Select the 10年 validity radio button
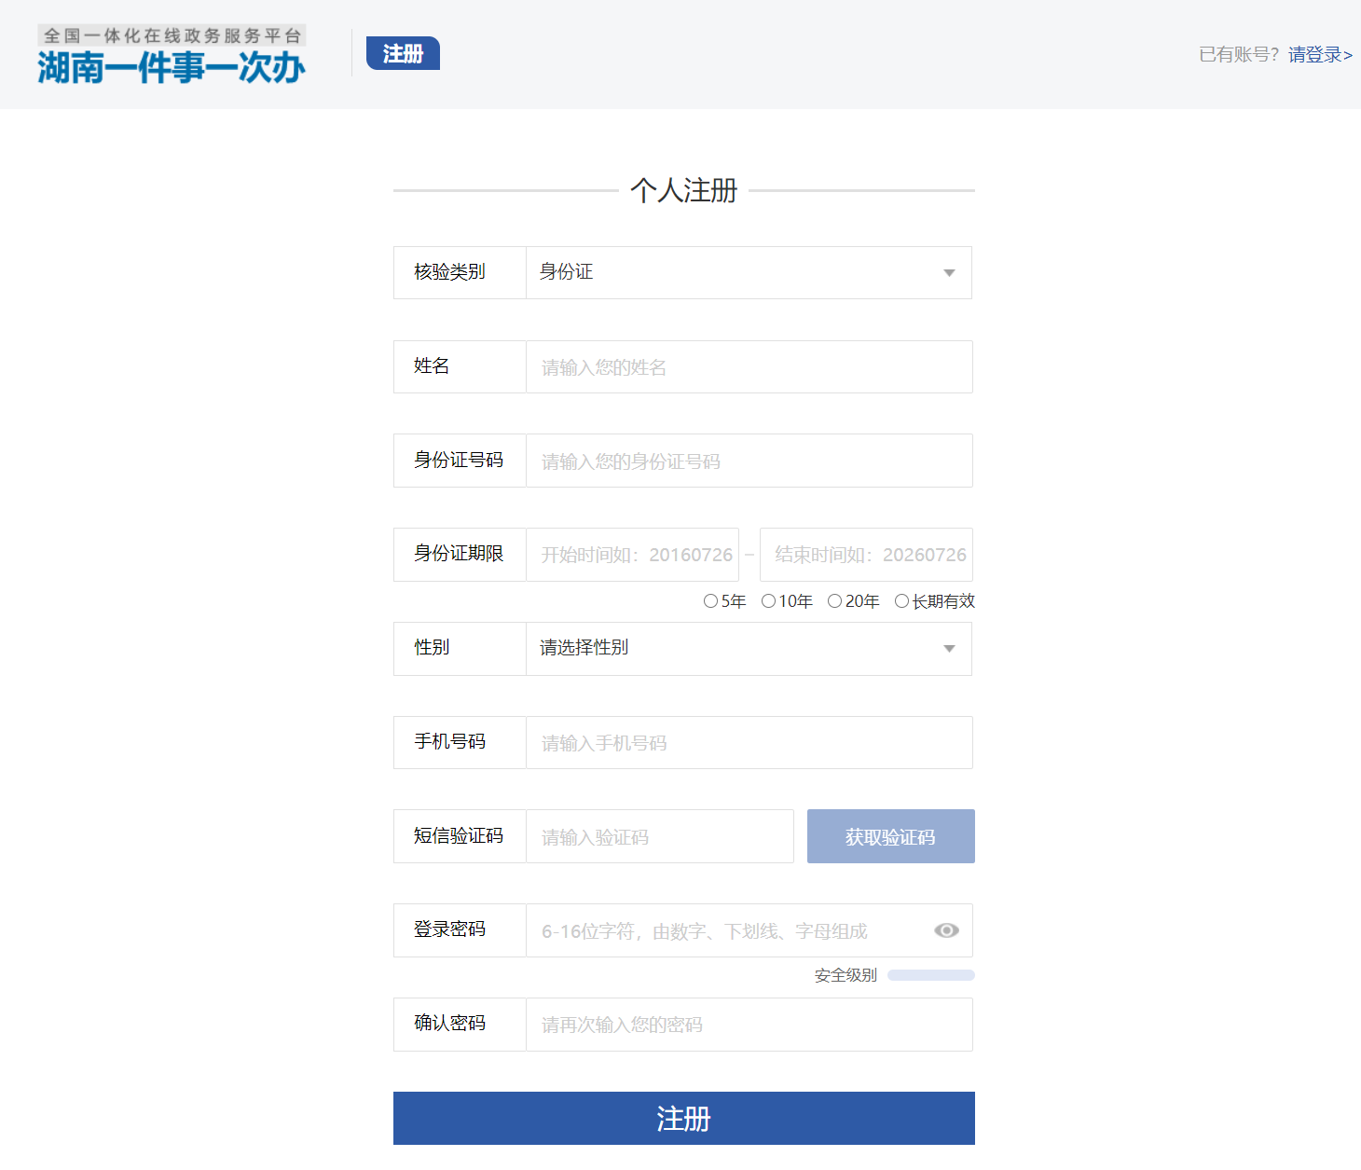The width and height of the screenshot is (1361, 1170). point(768,601)
